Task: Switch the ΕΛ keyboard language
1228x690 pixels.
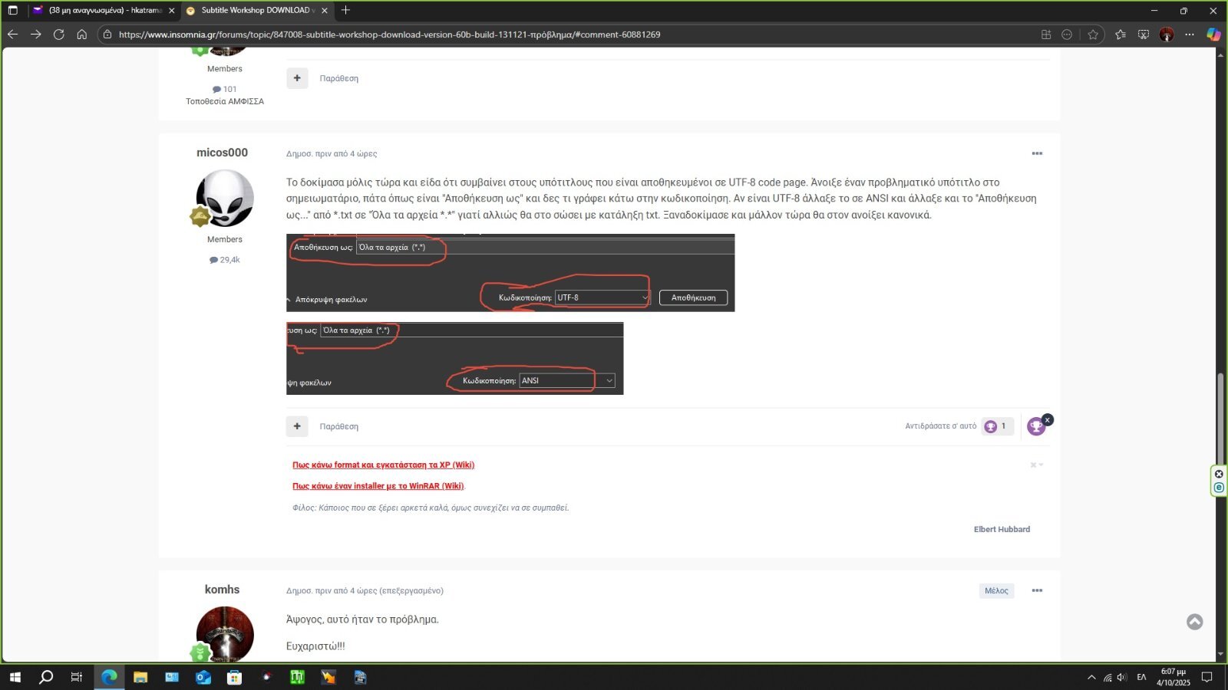Action: (1141, 677)
